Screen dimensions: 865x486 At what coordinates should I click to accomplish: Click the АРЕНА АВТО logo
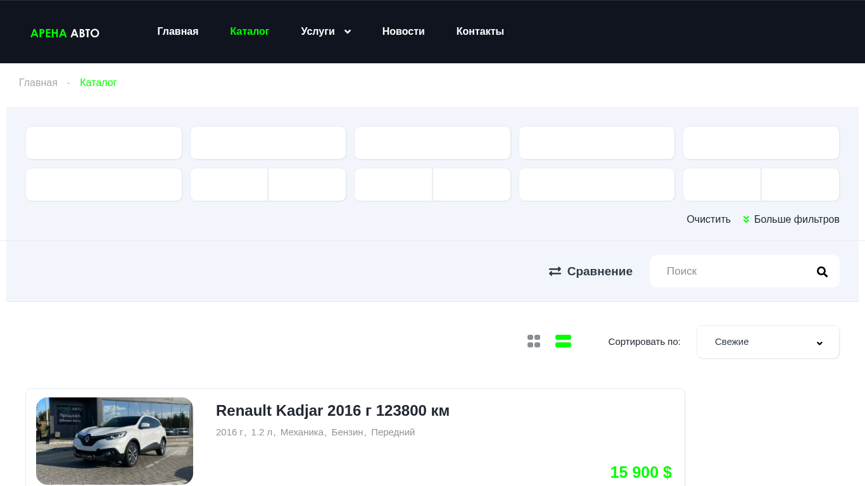click(x=65, y=33)
